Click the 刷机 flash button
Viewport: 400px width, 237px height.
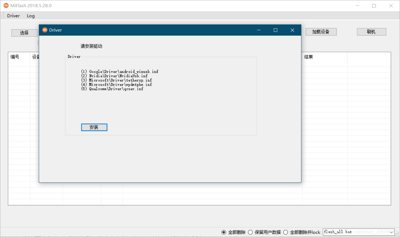click(372, 32)
